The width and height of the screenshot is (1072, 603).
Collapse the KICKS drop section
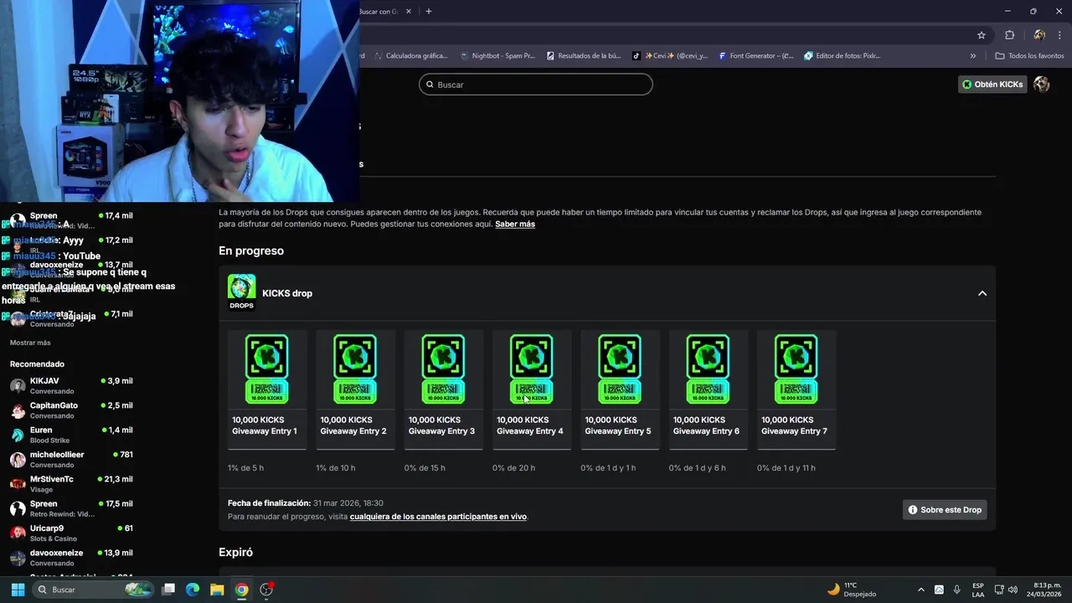[x=982, y=293]
